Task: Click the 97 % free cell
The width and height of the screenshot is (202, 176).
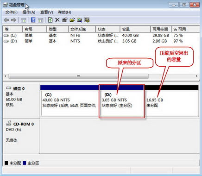Action: (178, 41)
